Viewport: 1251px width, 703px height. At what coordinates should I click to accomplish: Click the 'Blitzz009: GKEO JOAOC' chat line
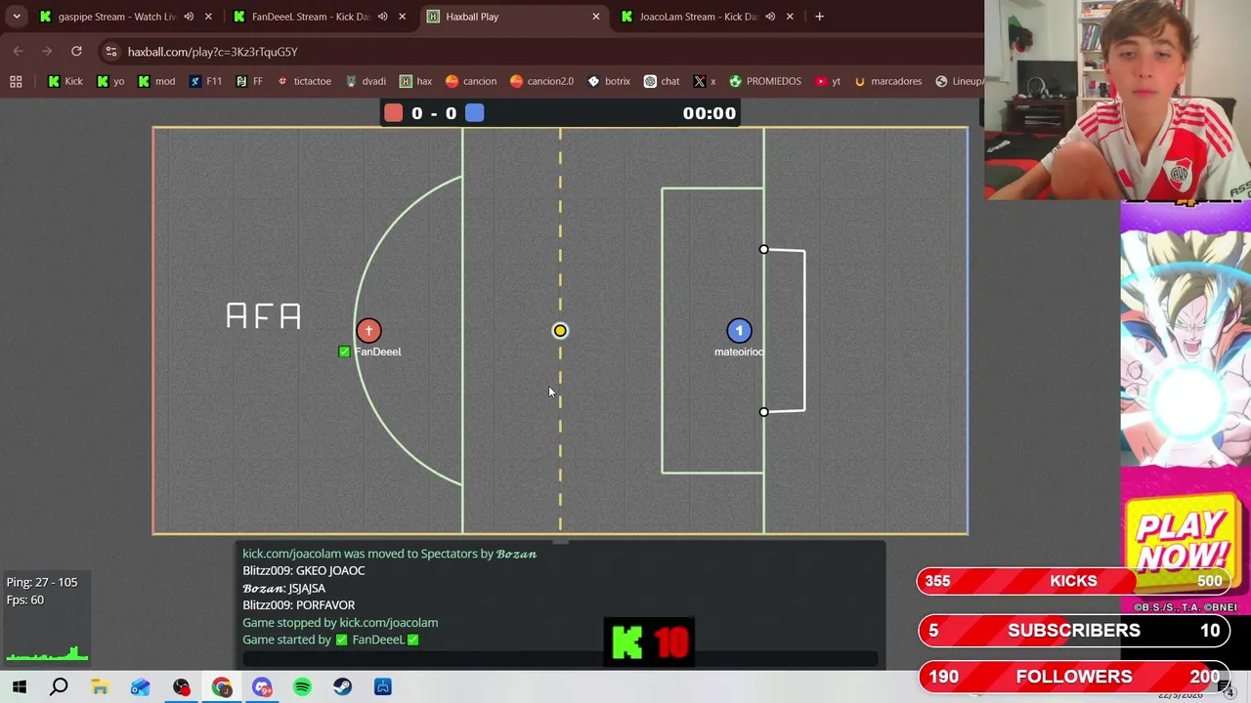tap(304, 570)
